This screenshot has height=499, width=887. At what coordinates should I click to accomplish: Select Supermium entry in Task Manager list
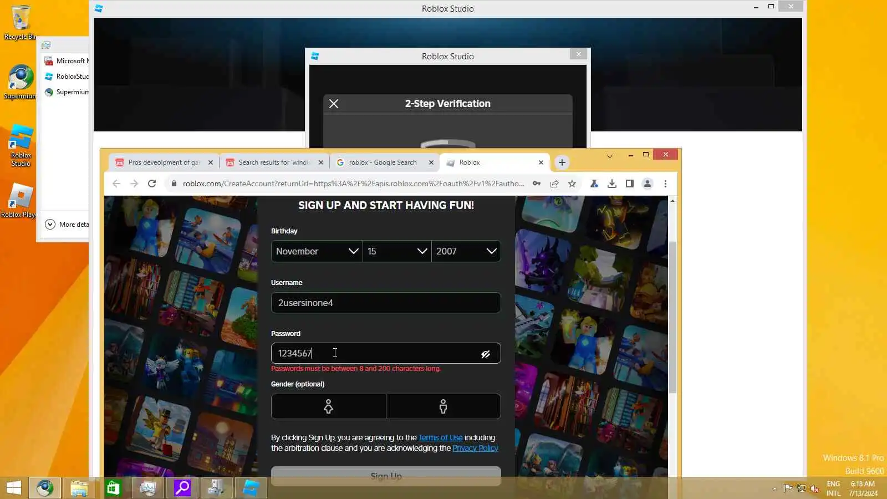tap(67, 92)
